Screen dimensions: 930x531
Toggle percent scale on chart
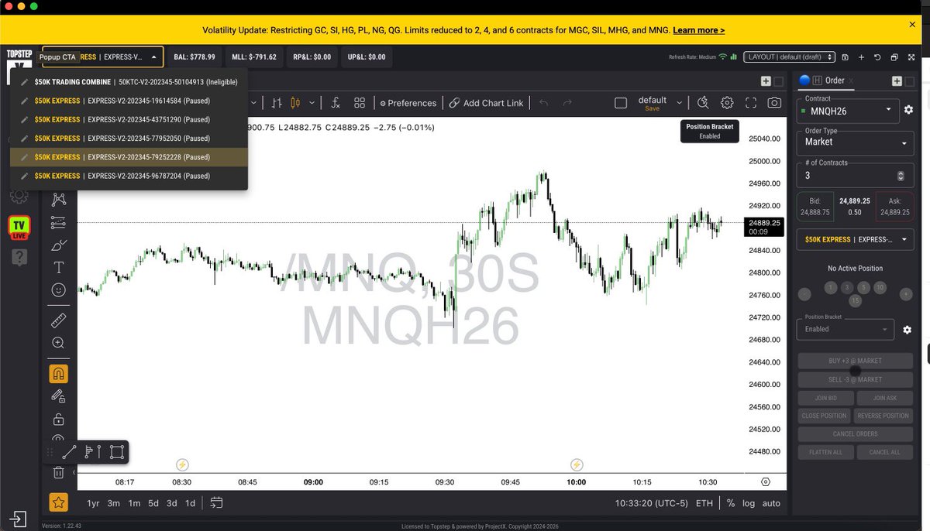(x=730, y=503)
